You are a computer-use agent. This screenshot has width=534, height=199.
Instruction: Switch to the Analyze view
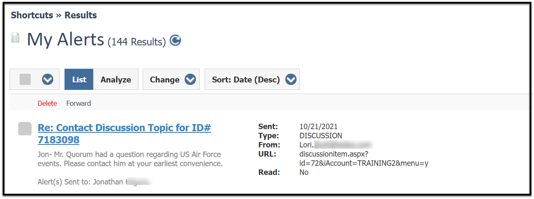click(116, 80)
